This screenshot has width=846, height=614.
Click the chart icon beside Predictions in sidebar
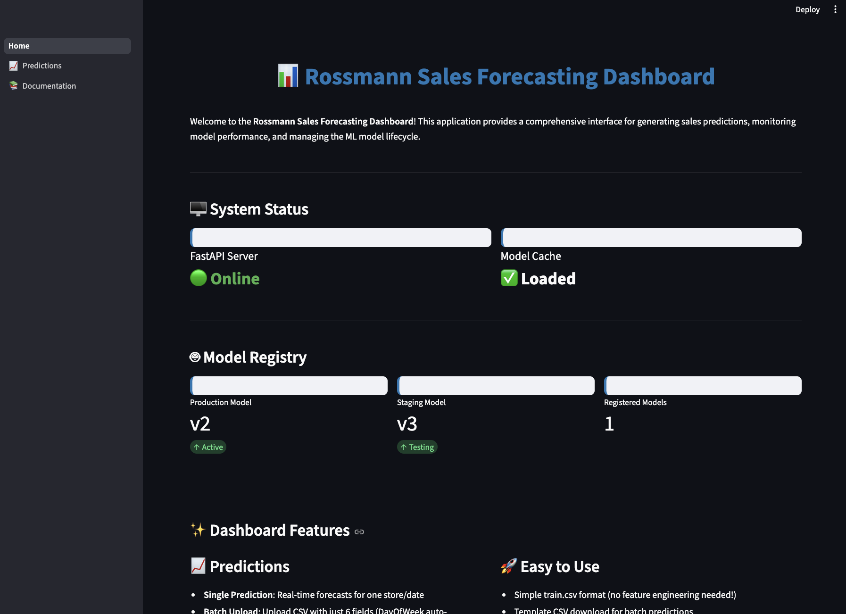tap(13, 66)
